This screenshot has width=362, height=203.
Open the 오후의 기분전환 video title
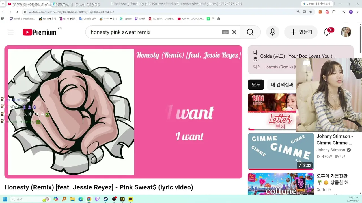[x=334, y=179]
